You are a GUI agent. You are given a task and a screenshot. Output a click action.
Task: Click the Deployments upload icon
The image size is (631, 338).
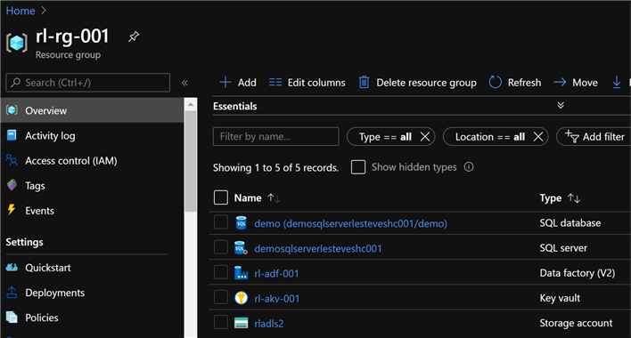tap(12, 293)
